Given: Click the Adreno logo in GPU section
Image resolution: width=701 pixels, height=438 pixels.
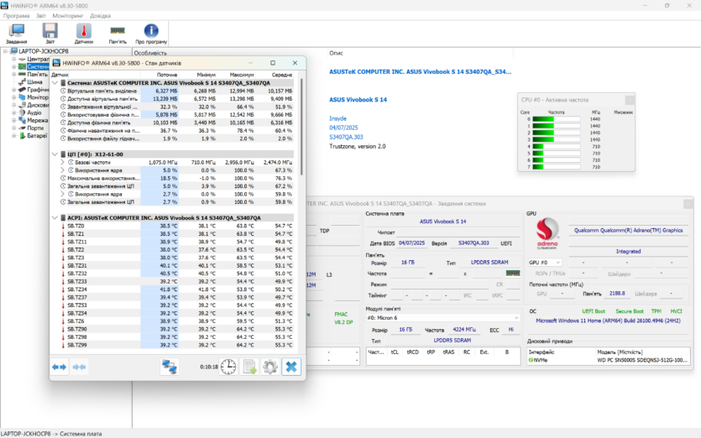Looking at the screenshot, I should [547, 233].
